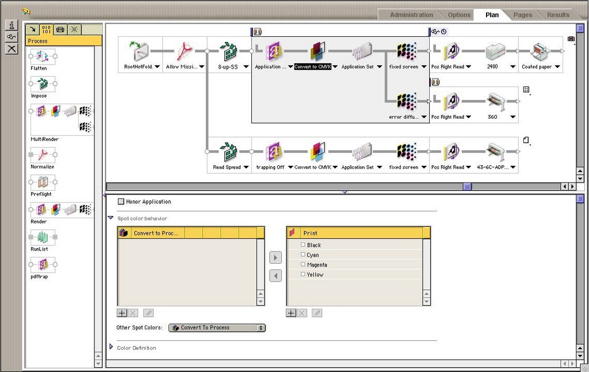Enable the Honor Application checkbox

[x=121, y=202]
